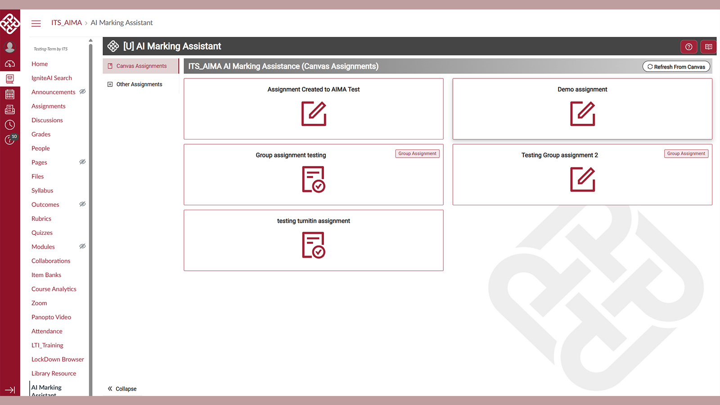This screenshot has width=720, height=405.
Task: Click the book guide icon in the header
Action: (708, 47)
